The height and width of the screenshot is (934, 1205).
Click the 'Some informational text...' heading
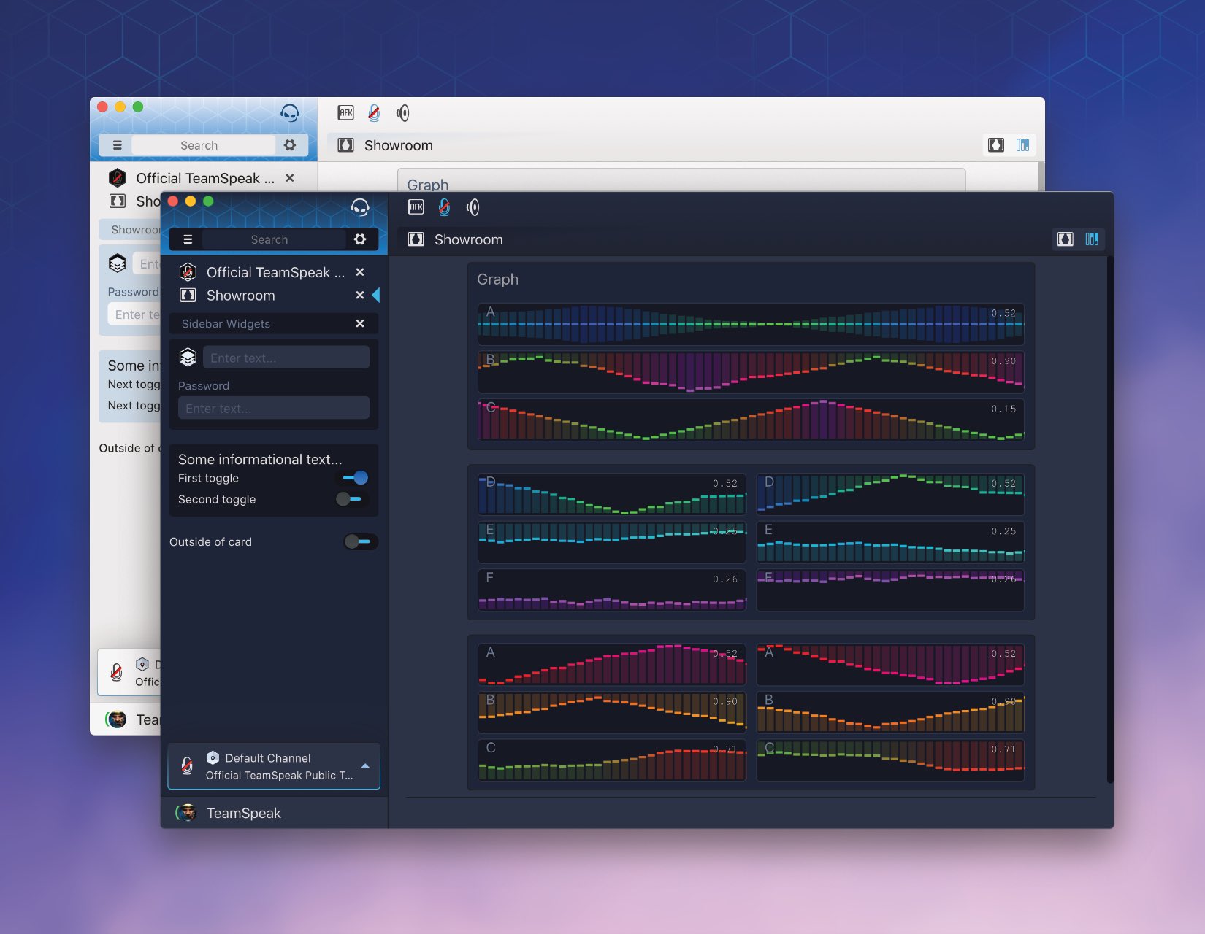pyautogui.click(x=260, y=459)
